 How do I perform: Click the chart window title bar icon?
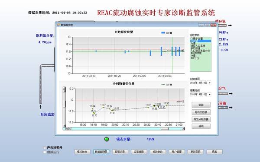pos(58,25)
